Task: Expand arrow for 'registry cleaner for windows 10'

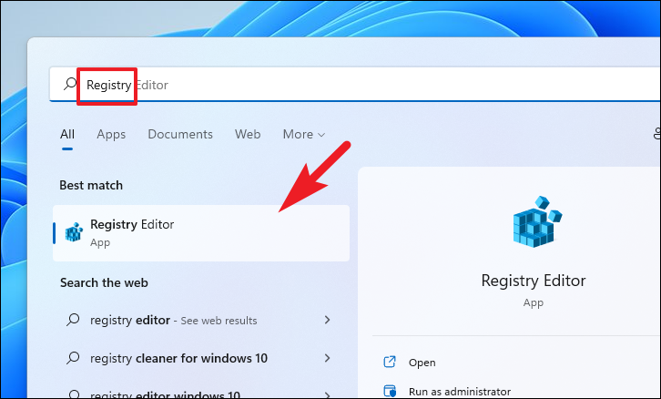Action: 327,358
